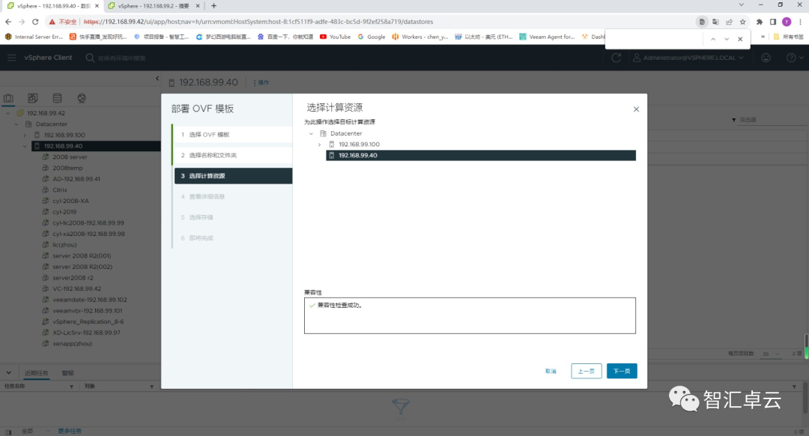Switch to the Alarms tab
809x436 pixels.
pos(67,373)
